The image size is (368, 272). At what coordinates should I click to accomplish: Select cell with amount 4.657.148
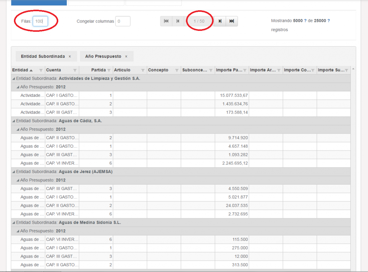(232, 146)
